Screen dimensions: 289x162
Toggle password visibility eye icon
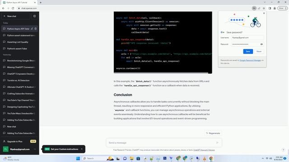(261, 44)
